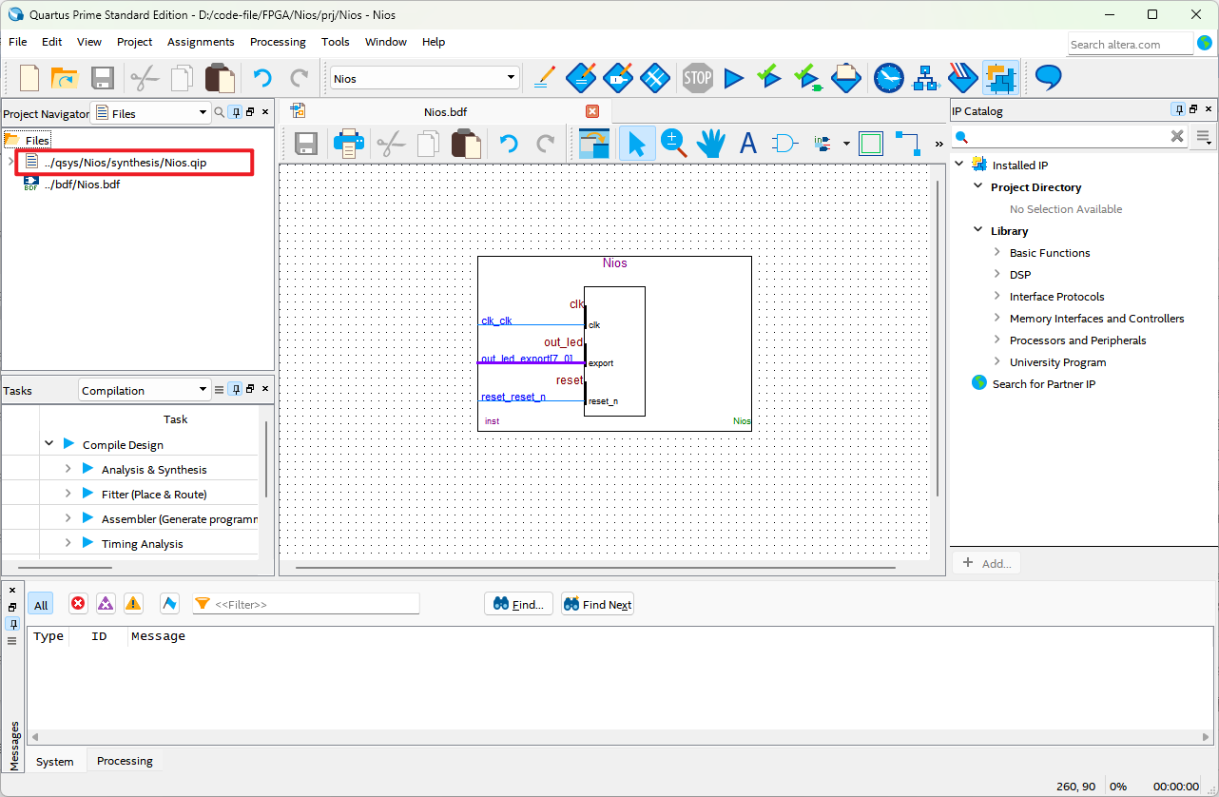Open the Programmer icon in main toolbar
The height and width of the screenshot is (797, 1219).
(x=963, y=78)
